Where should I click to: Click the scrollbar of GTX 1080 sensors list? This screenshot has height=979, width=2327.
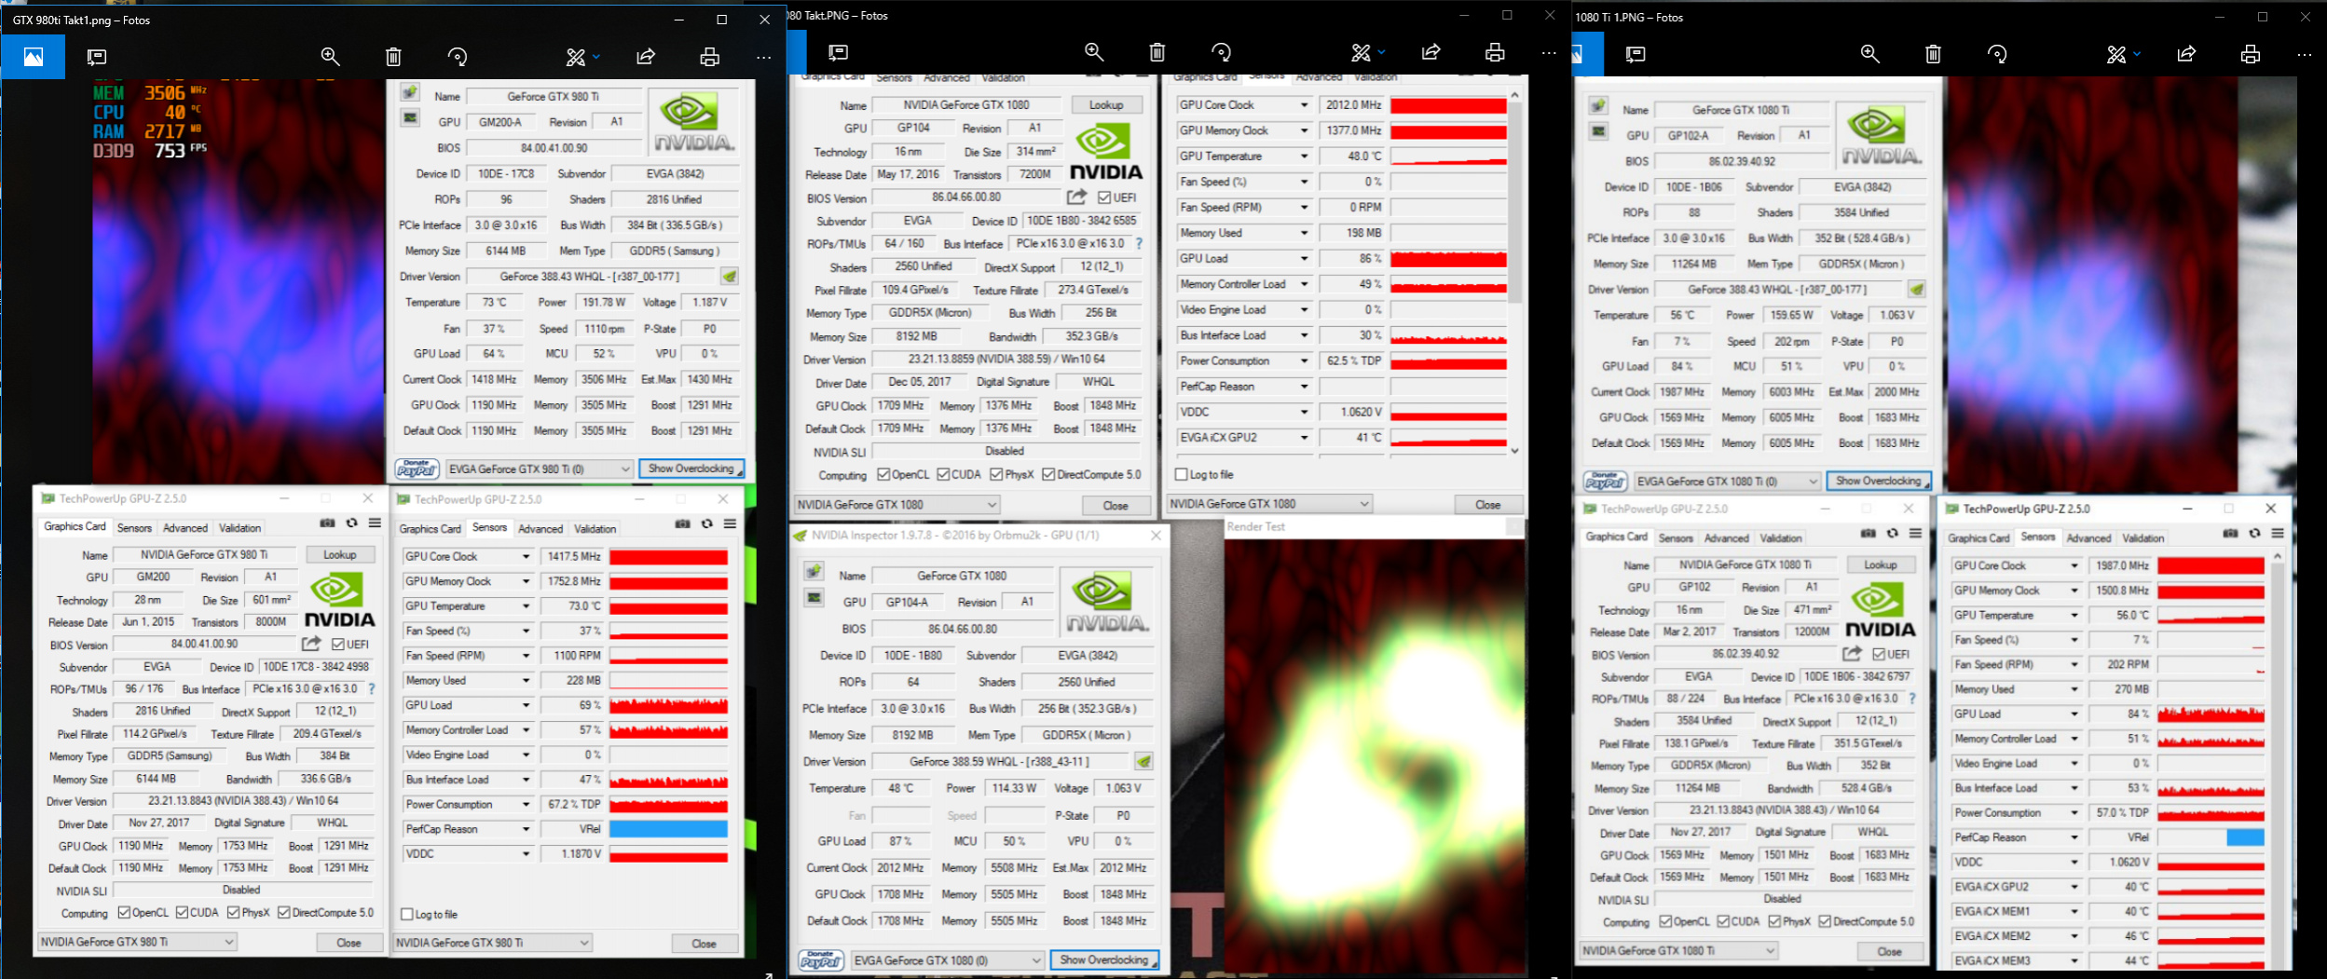coord(1514,272)
